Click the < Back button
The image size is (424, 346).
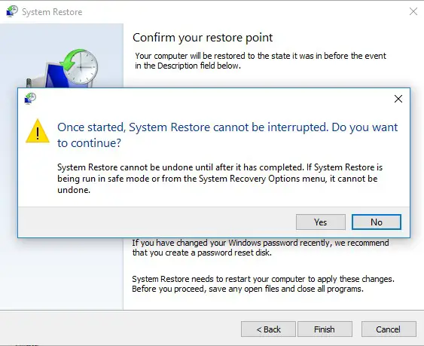[x=268, y=329]
